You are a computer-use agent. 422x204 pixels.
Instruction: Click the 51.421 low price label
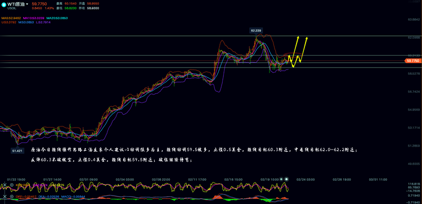(17, 151)
